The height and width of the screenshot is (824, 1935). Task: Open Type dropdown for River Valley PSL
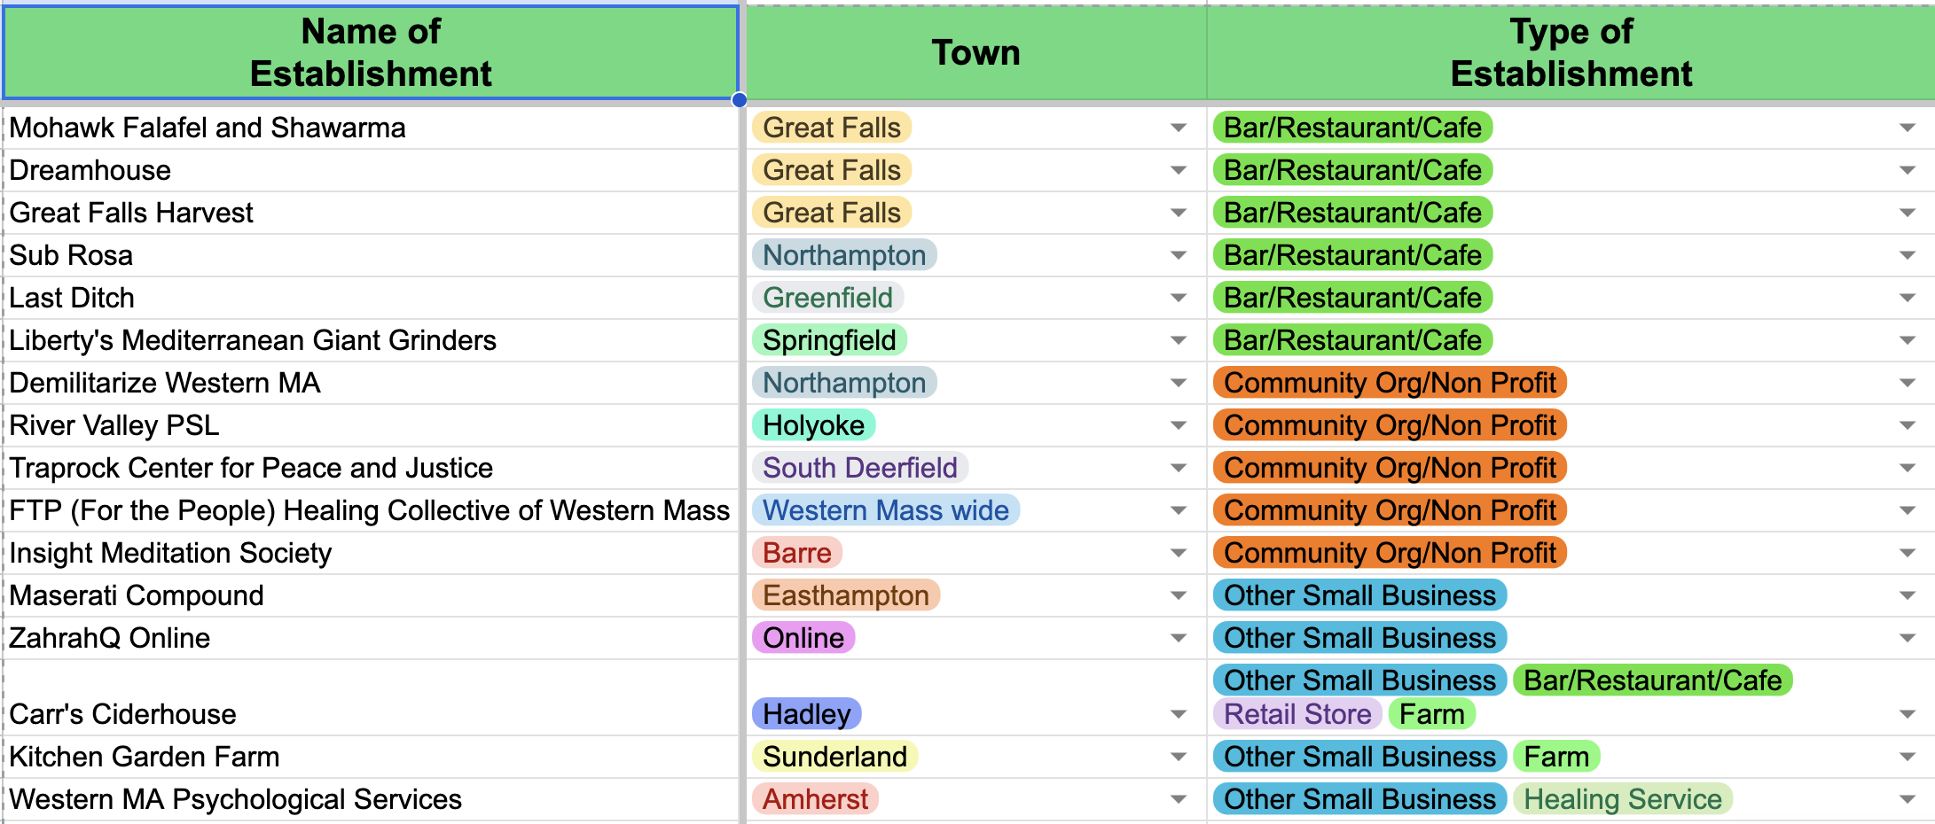1908,425
